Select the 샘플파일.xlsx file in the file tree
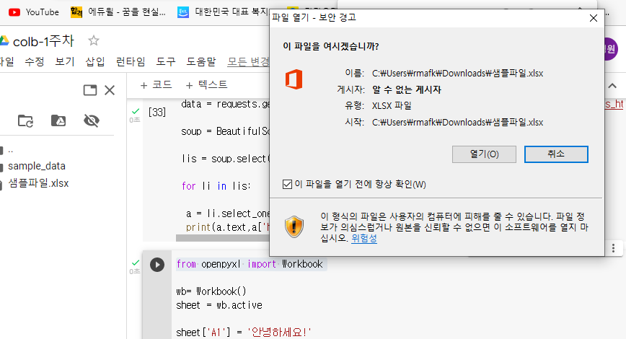 tap(38, 183)
